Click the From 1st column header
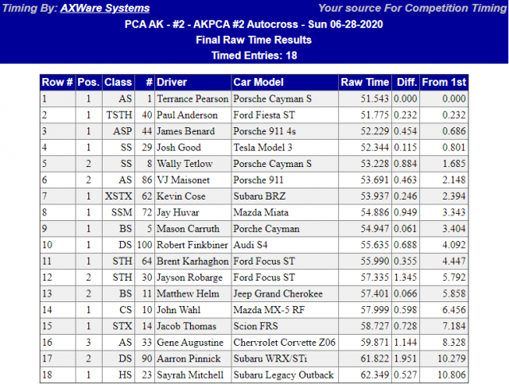Image resolution: width=509 pixels, height=384 pixels. [444, 83]
